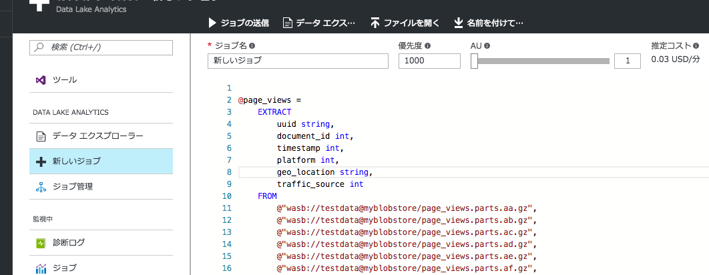The width and height of the screenshot is (709, 275).
Task: Click the job management hierarchy icon
Action: click(41, 186)
